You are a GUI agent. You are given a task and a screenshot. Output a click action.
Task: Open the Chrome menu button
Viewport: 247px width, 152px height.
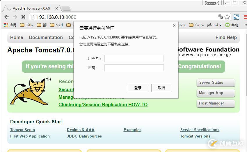pos(245,17)
